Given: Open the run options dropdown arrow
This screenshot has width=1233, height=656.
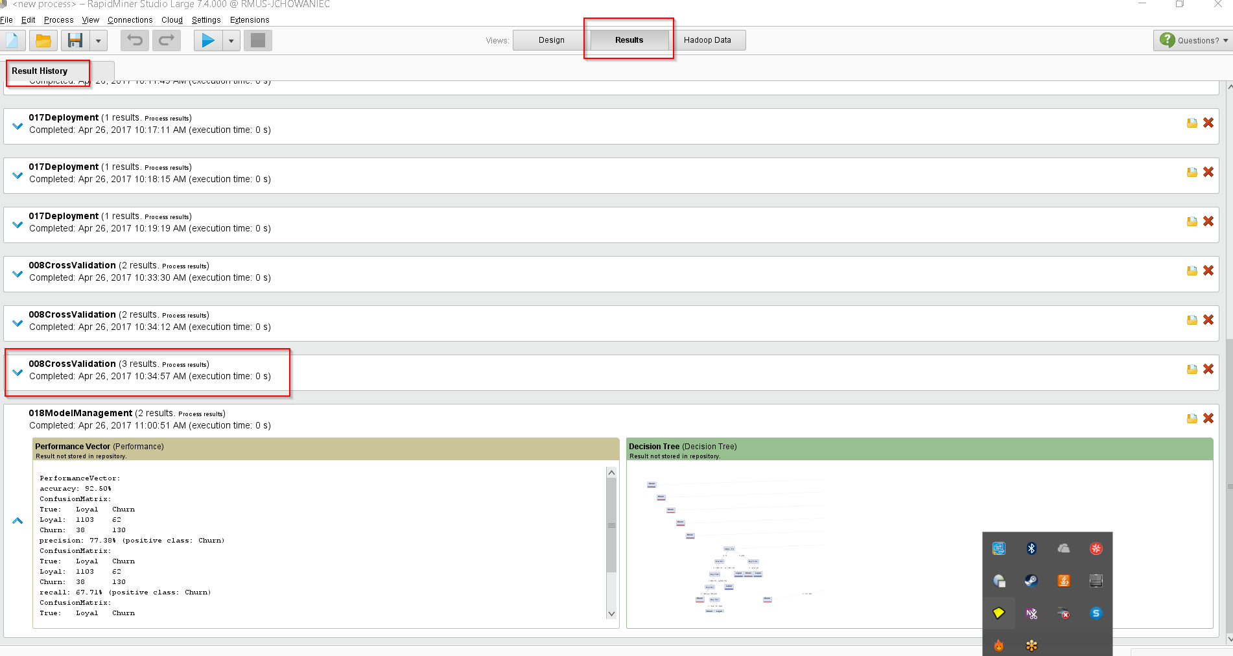Looking at the screenshot, I should coord(231,41).
